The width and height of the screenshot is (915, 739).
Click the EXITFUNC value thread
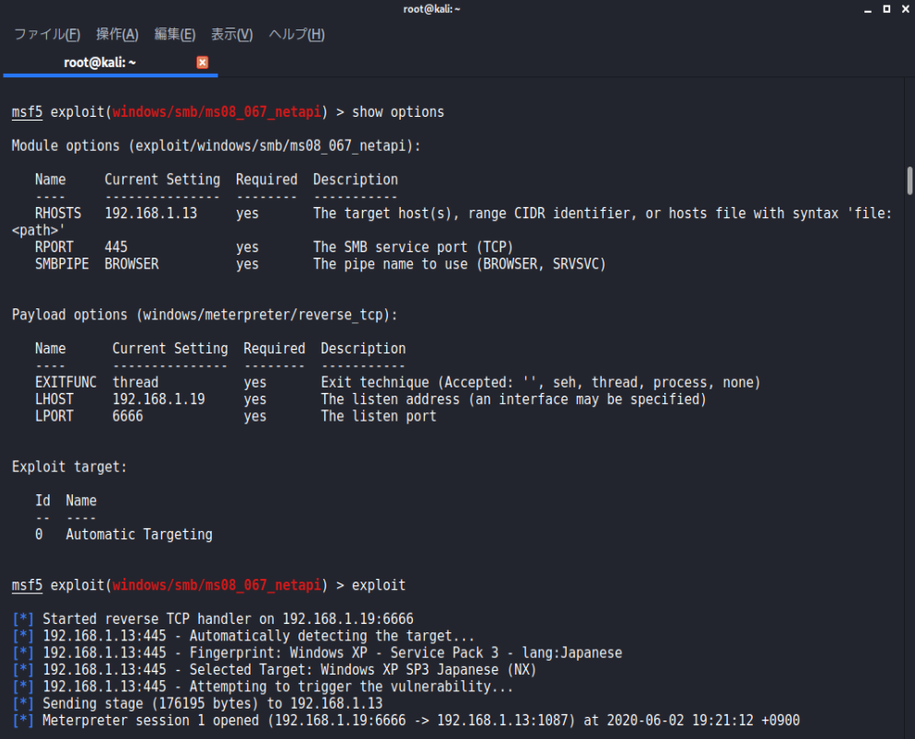(135, 382)
